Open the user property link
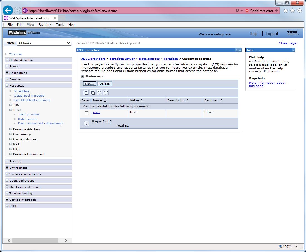The image size is (306, 252). tap(97, 112)
